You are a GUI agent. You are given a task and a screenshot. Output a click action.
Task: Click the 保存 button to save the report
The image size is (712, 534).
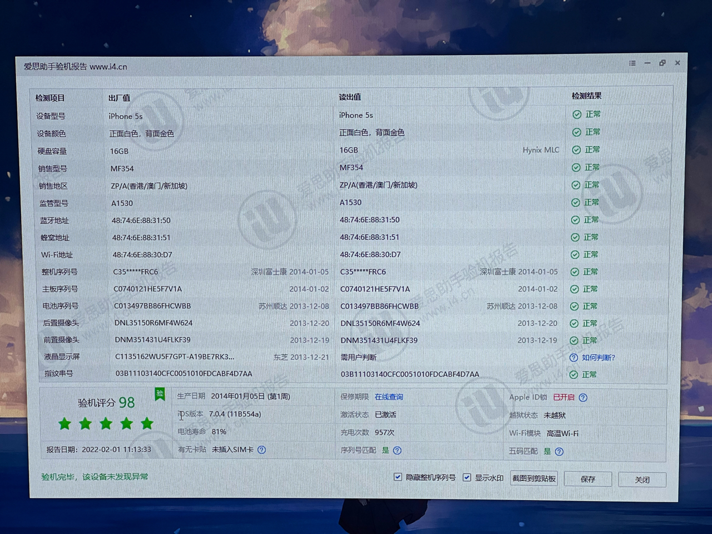point(588,479)
